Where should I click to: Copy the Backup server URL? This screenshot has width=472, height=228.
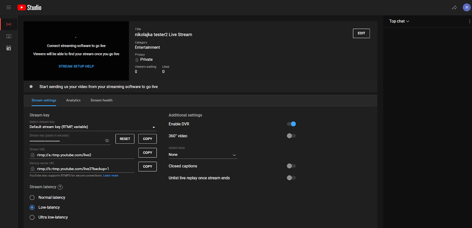tap(147, 166)
